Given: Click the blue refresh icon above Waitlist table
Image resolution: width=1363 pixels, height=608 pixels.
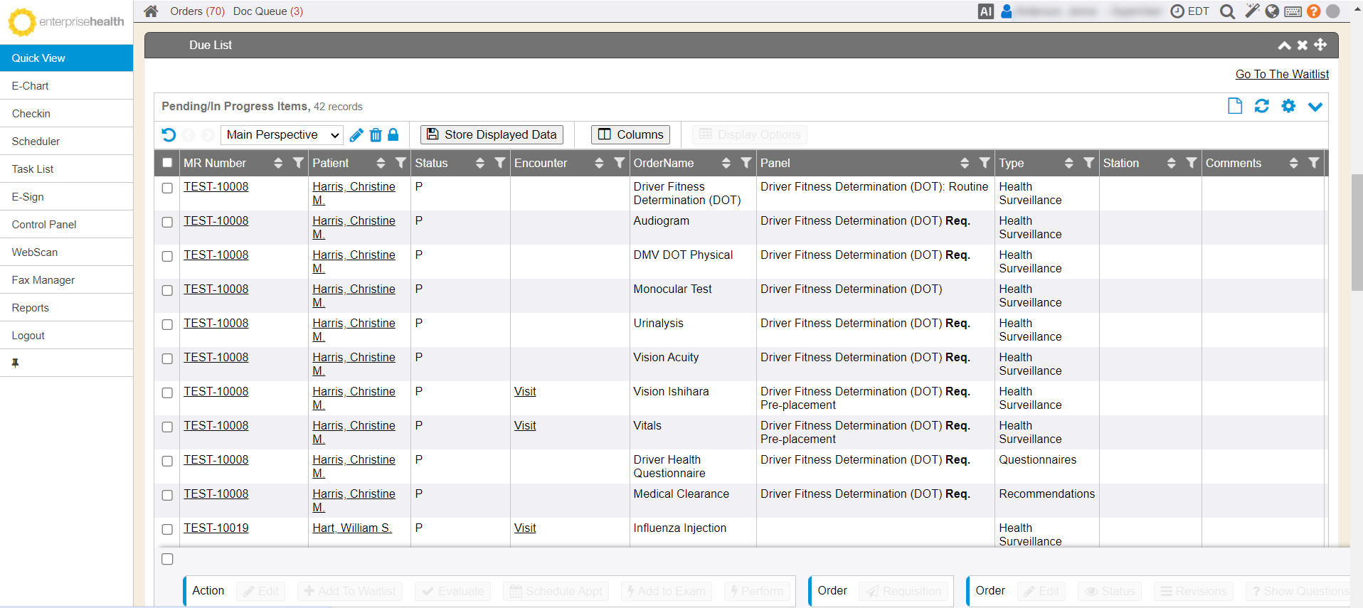Looking at the screenshot, I should point(1261,106).
